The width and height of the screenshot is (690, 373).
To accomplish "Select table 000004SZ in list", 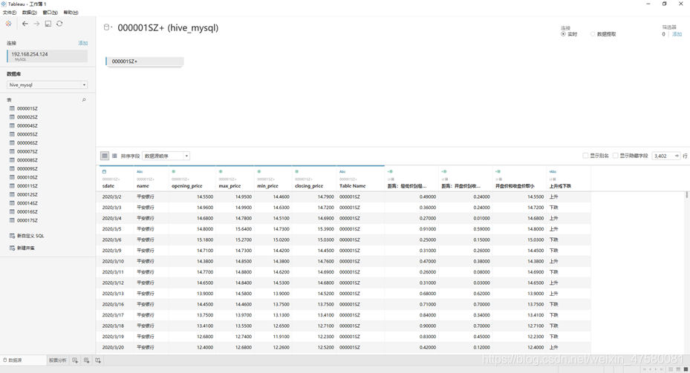I will (27, 125).
